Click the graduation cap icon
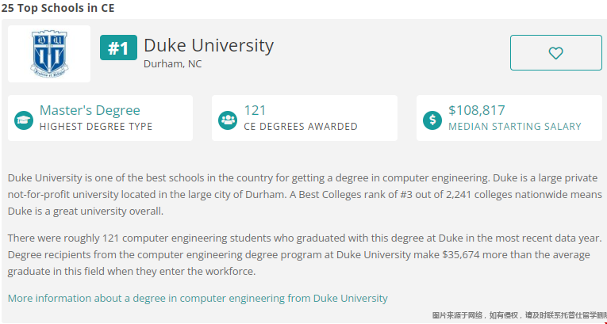 [24, 120]
